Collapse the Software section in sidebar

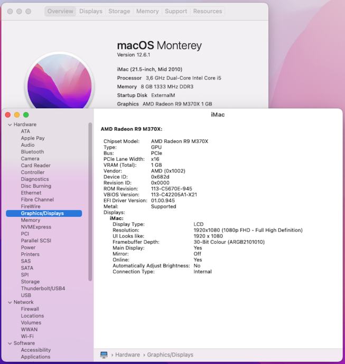10,343
